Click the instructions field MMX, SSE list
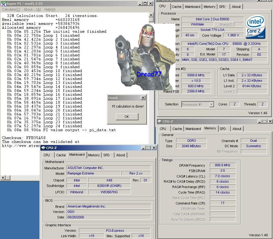 tap(224, 60)
